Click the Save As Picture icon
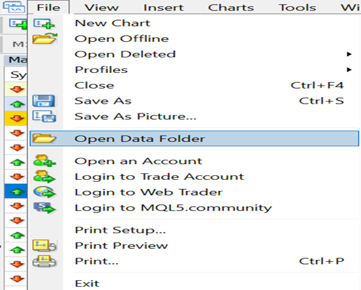 click(44, 116)
